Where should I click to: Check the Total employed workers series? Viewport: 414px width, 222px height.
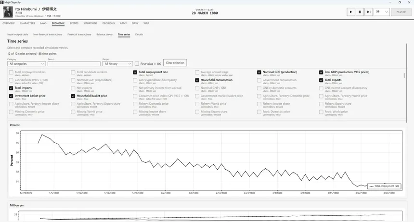tap(11, 72)
